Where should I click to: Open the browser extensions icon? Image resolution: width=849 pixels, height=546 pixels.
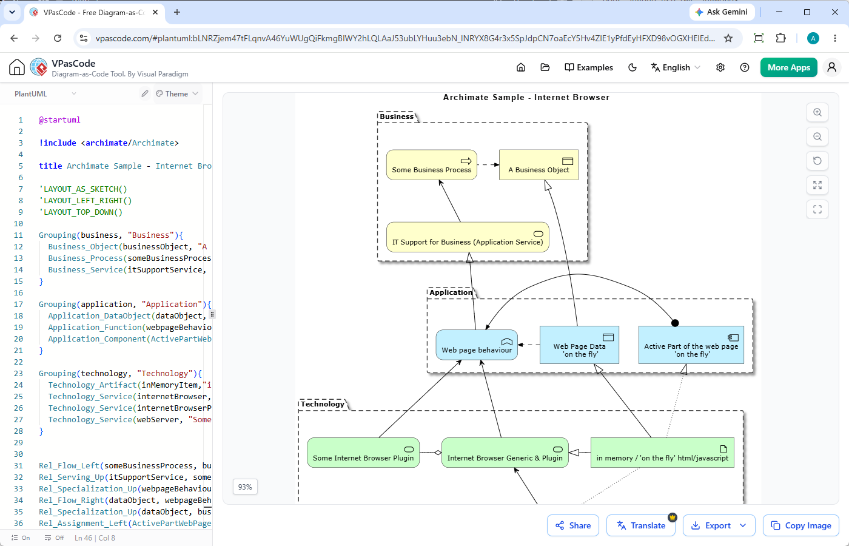781,38
